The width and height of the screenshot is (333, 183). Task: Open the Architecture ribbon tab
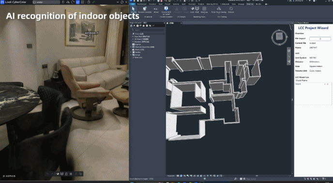pyautogui.click(x=142, y=4)
